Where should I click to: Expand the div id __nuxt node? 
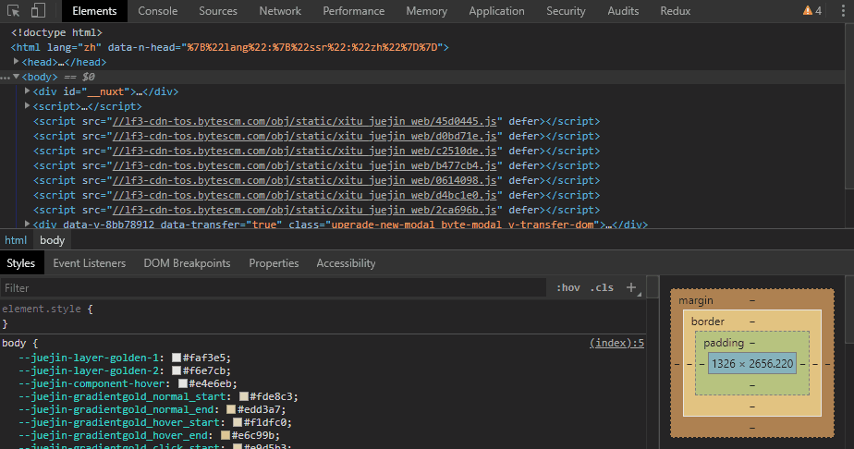click(x=27, y=91)
